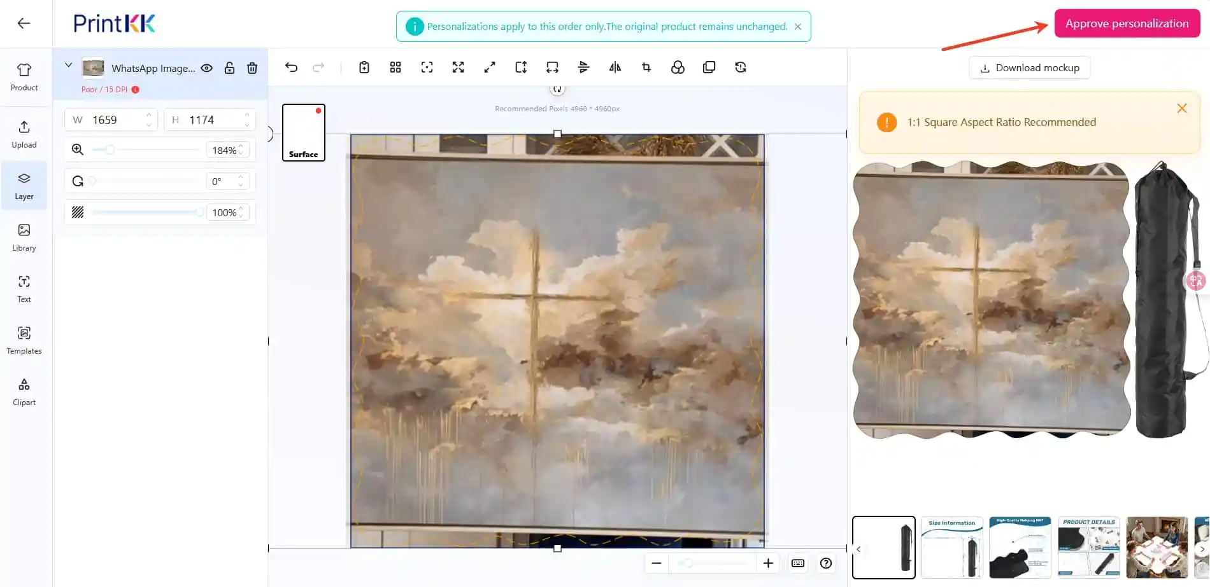Click the rotation slider handle
Viewport: 1210px width, 587px height.
(92, 181)
